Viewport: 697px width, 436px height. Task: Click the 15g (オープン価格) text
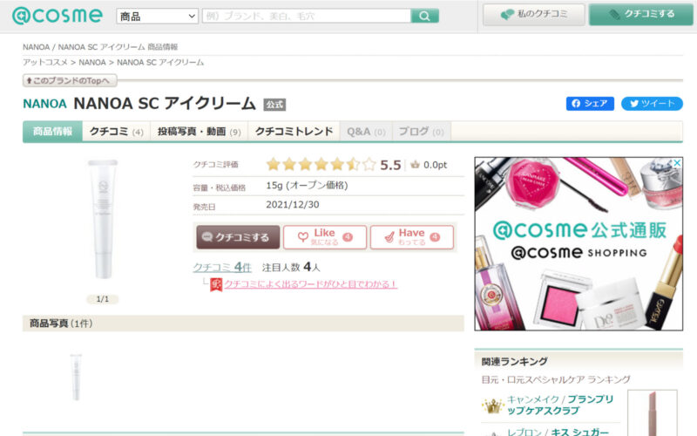[307, 186]
